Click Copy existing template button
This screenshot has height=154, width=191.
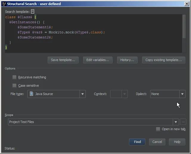[164, 60]
